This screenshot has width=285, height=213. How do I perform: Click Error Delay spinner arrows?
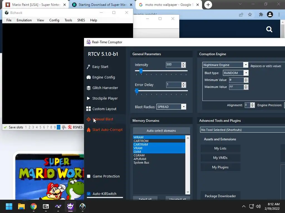point(184,85)
